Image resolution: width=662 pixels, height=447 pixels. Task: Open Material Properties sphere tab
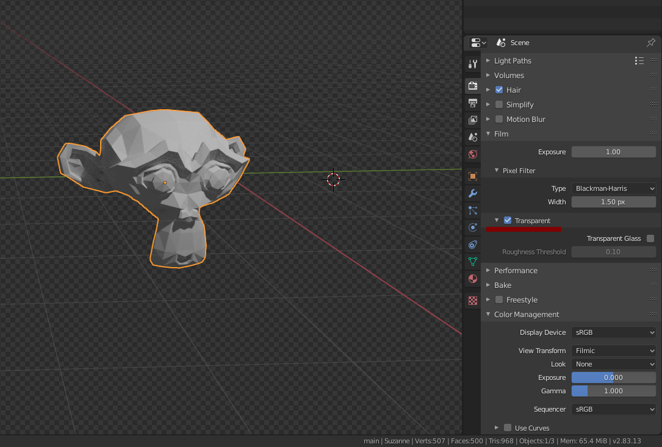click(x=473, y=279)
